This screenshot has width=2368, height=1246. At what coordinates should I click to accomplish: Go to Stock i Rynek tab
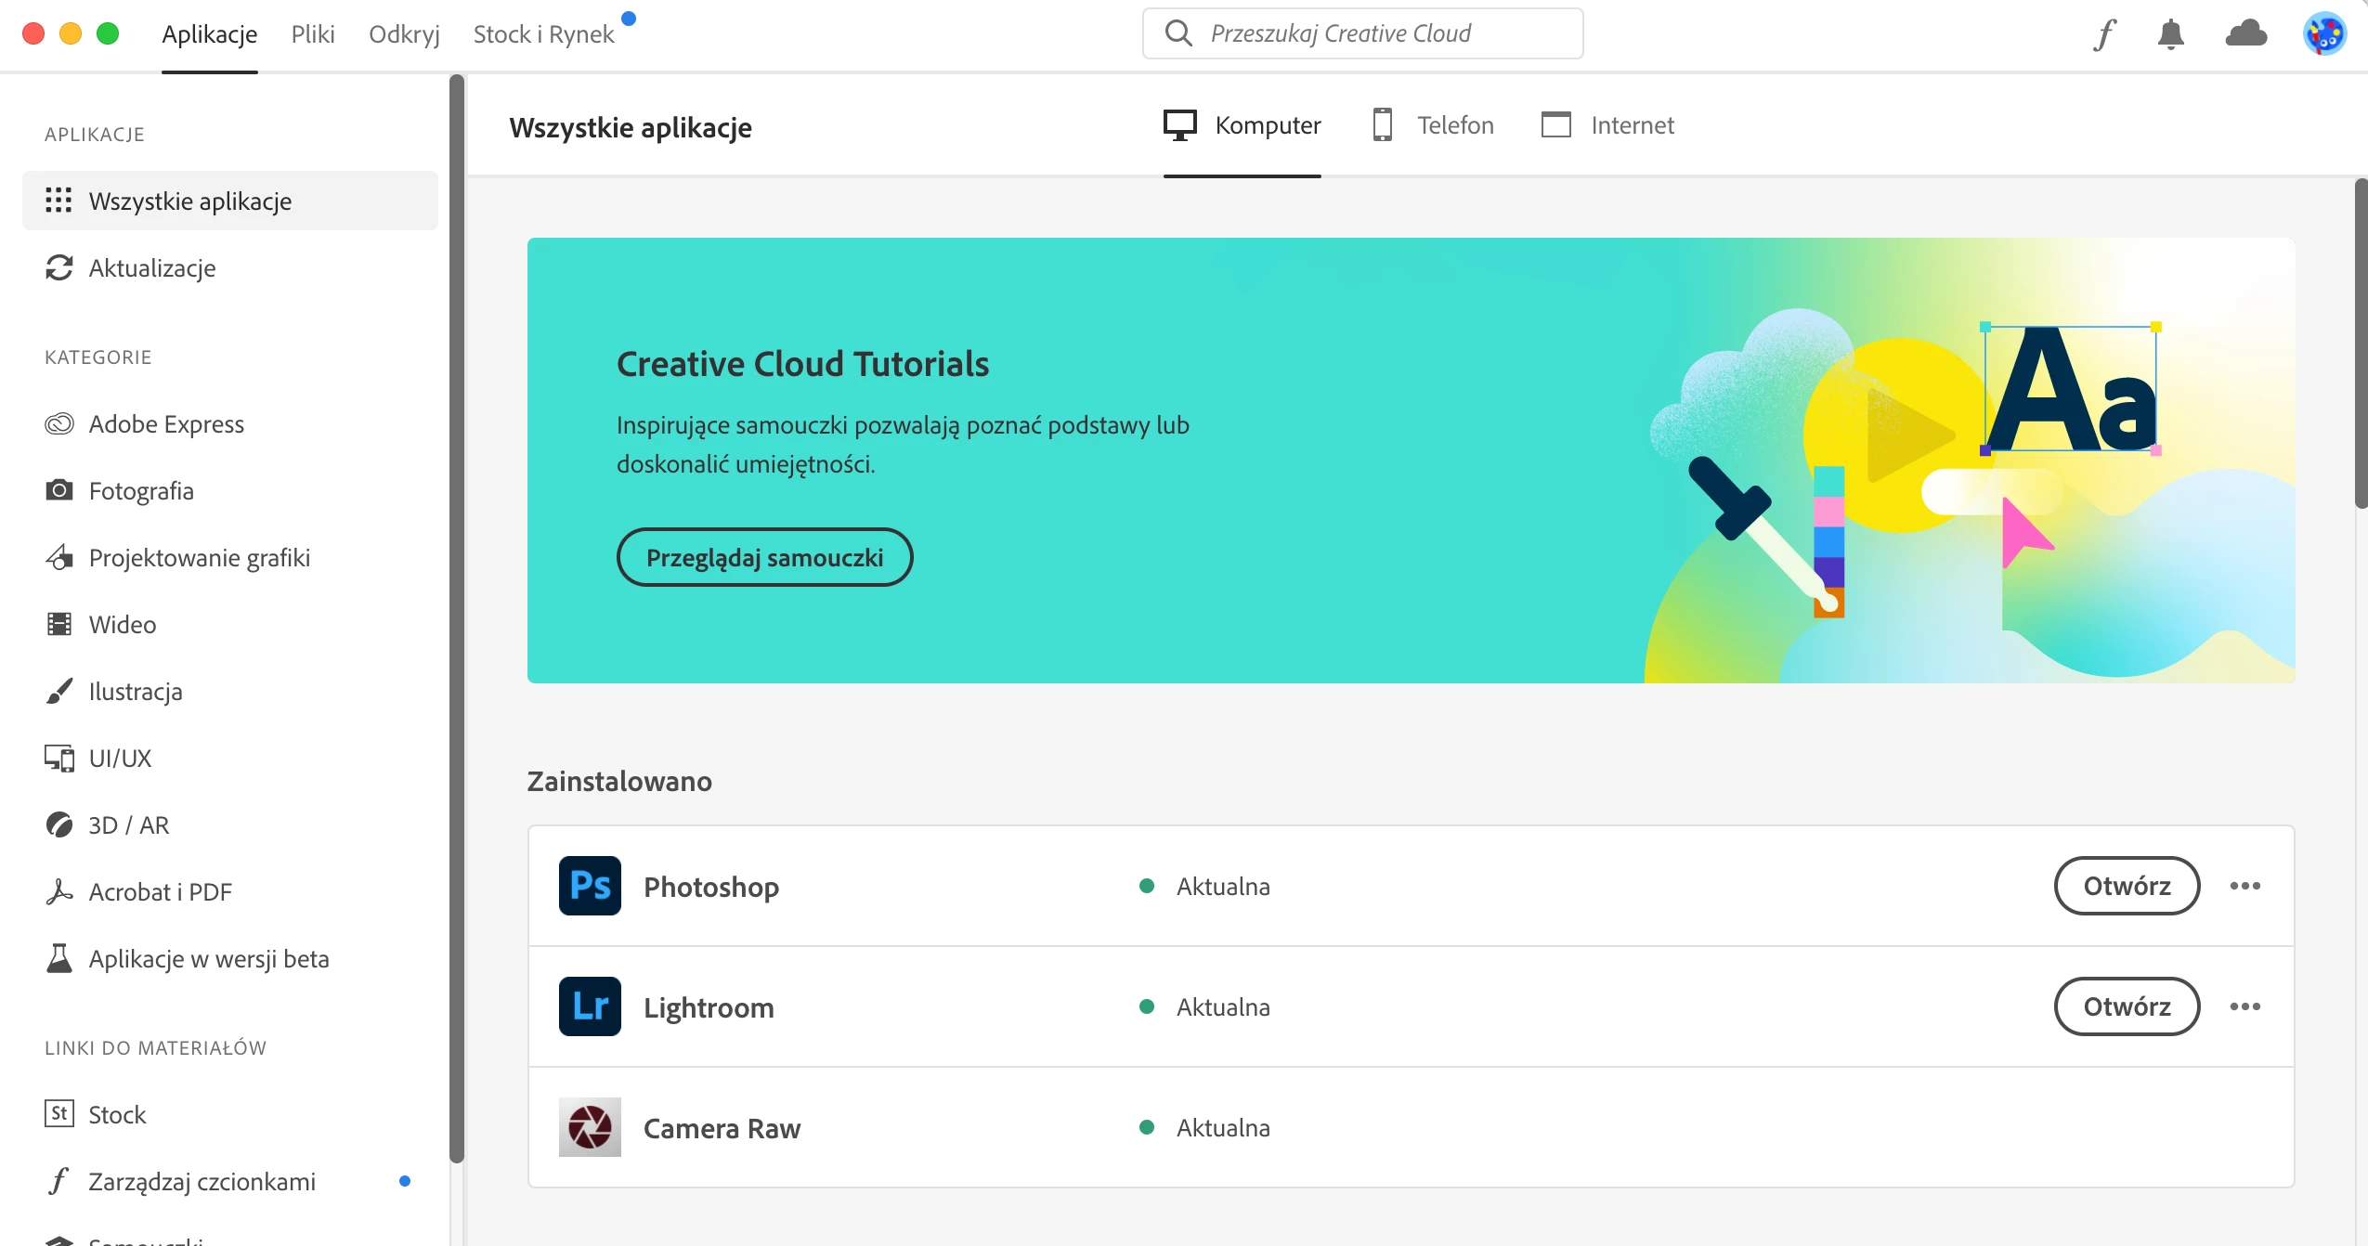pos(543,34)
